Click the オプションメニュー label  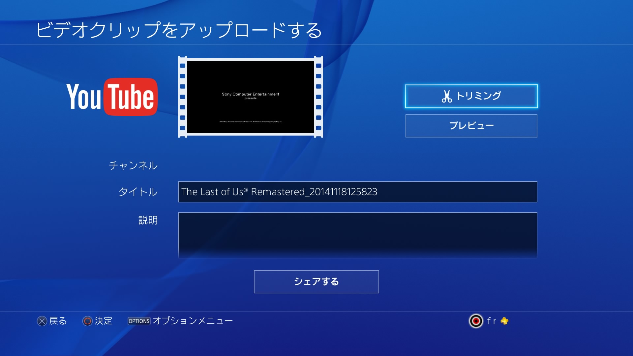[x=193, y=321]
